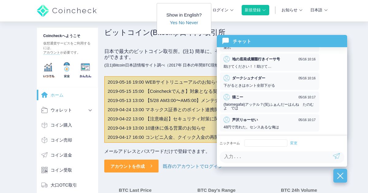The image size is (368, 193).
Task: Click Yes in Show in English prompt
Action: pyautogui.click(x=174, y=23)
